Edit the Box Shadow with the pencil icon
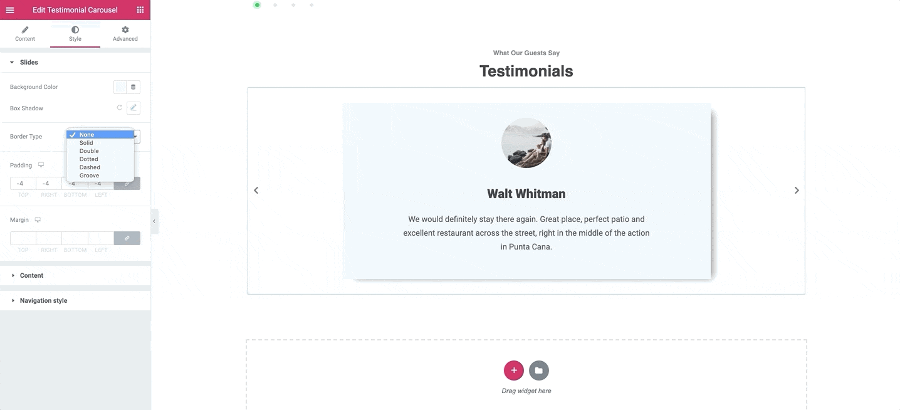This screenshot has height=410, width=900. 133,108
